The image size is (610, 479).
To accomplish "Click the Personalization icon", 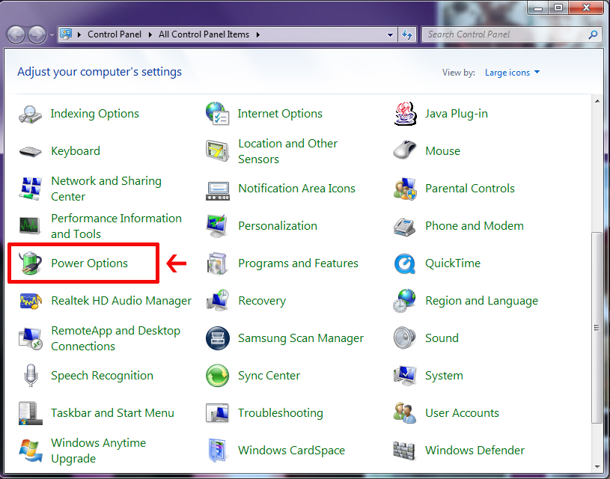I will (x=218, y=226).
